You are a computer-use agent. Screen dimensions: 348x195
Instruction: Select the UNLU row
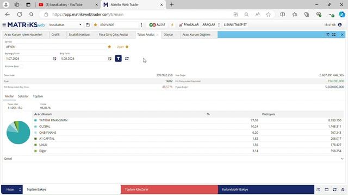188,145
